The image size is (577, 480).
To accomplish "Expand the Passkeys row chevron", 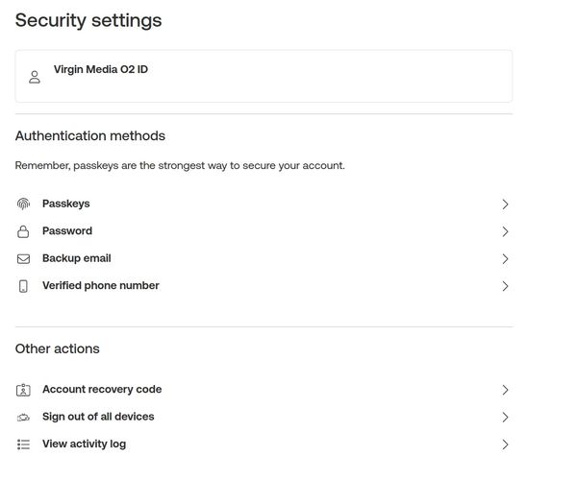I will [505, 204].
